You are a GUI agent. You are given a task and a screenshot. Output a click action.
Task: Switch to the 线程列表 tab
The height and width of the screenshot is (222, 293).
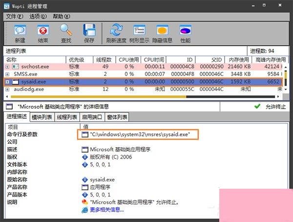coord(67,117)
